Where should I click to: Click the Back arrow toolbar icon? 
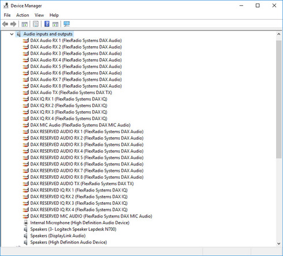click(x=5, y=24)
